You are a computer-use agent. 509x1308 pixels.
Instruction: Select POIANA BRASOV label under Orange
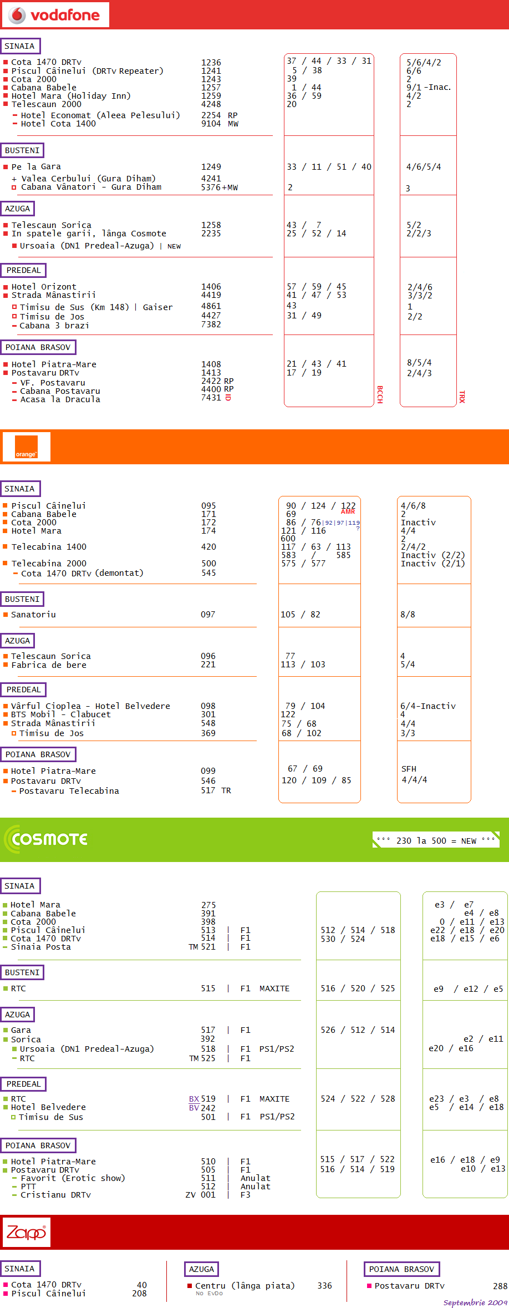[38, 754]
